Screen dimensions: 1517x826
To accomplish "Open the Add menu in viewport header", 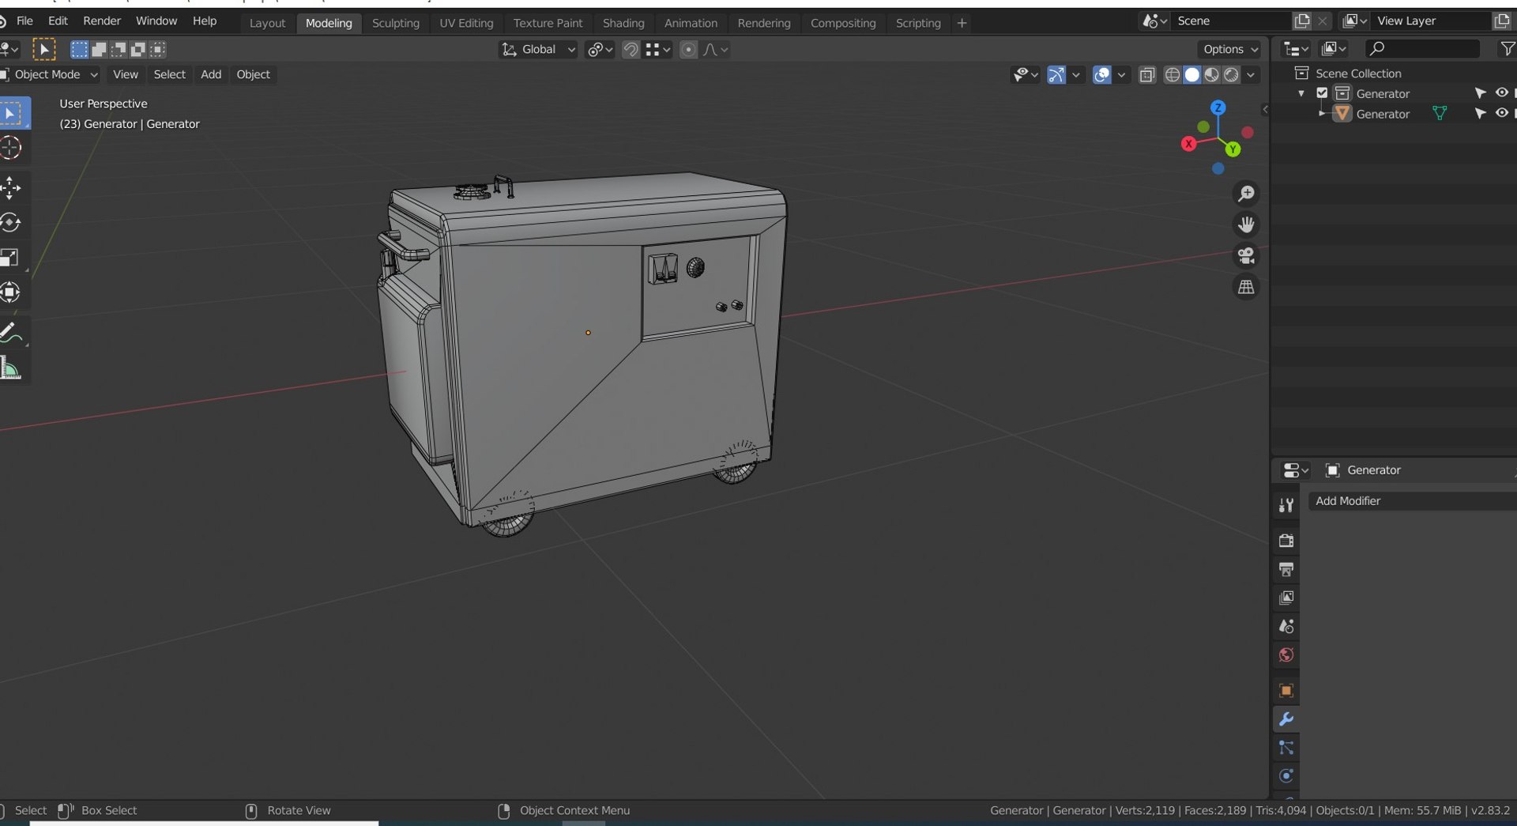I will [x=211, y=74].
